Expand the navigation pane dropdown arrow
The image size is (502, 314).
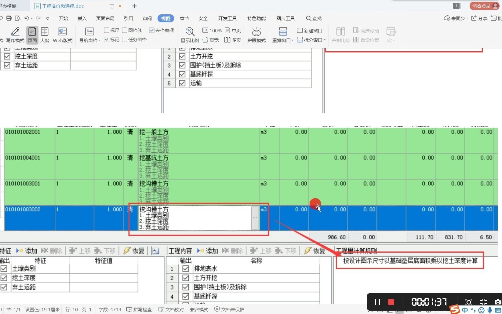(99, 41)
